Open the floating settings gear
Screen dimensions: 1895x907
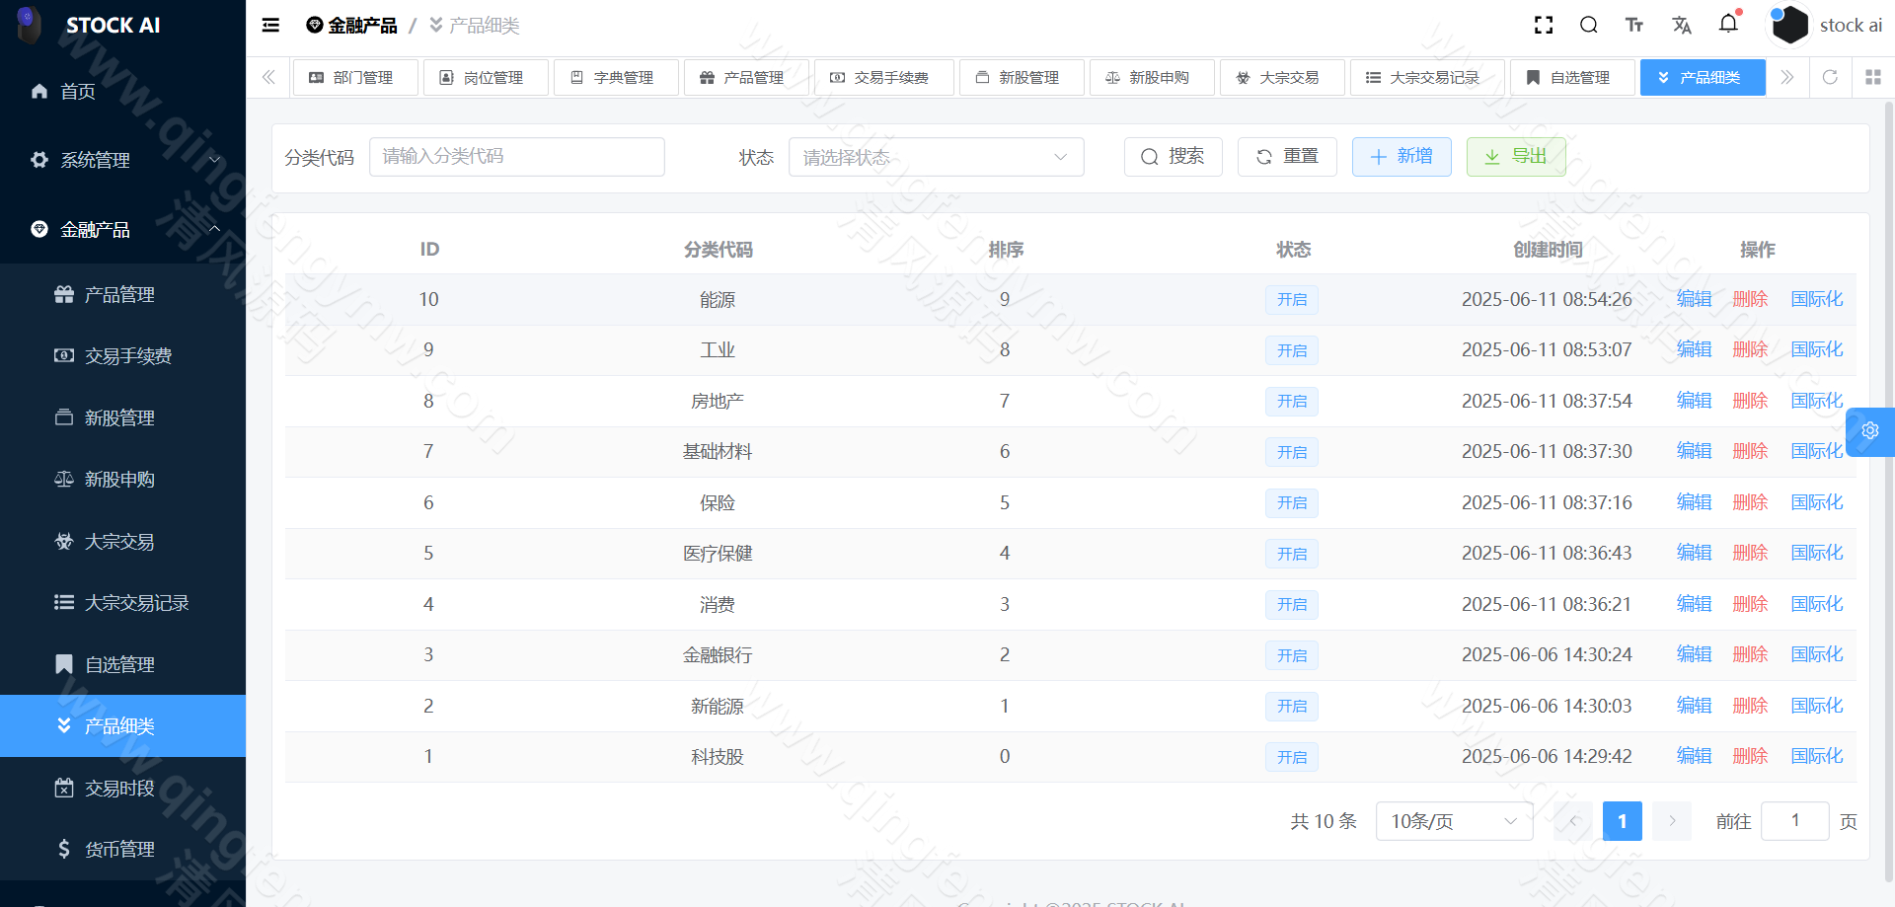[x=1871, y=431]
